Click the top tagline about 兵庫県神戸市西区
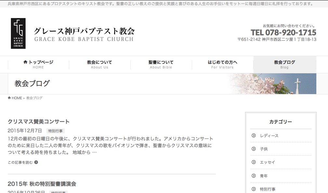Screen dimensions: 328x193 pyautogui.click(x=161, y=4)
